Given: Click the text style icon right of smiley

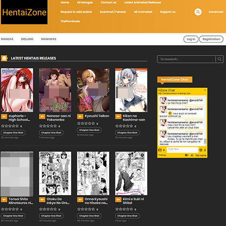Looking at the screenshot, I should click(x=205, y=150).
